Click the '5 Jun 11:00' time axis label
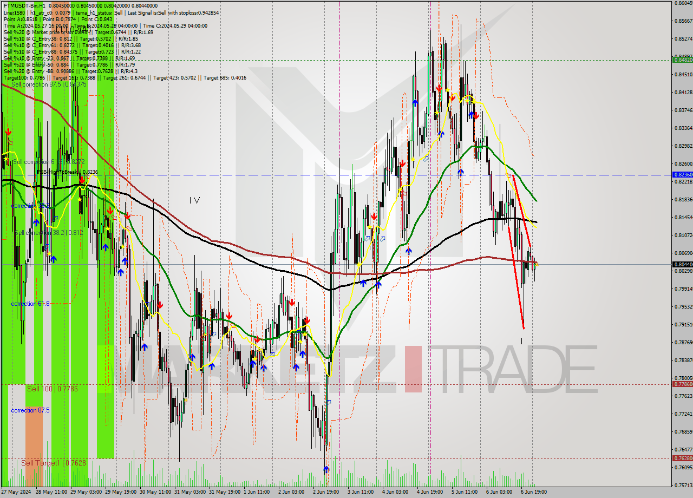This screenshot has height=498, width=693. coord(465,492)
